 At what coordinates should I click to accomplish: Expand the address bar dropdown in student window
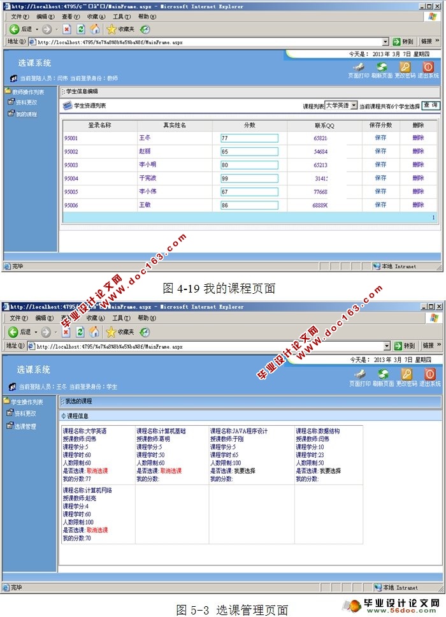(x=387, y=346)
